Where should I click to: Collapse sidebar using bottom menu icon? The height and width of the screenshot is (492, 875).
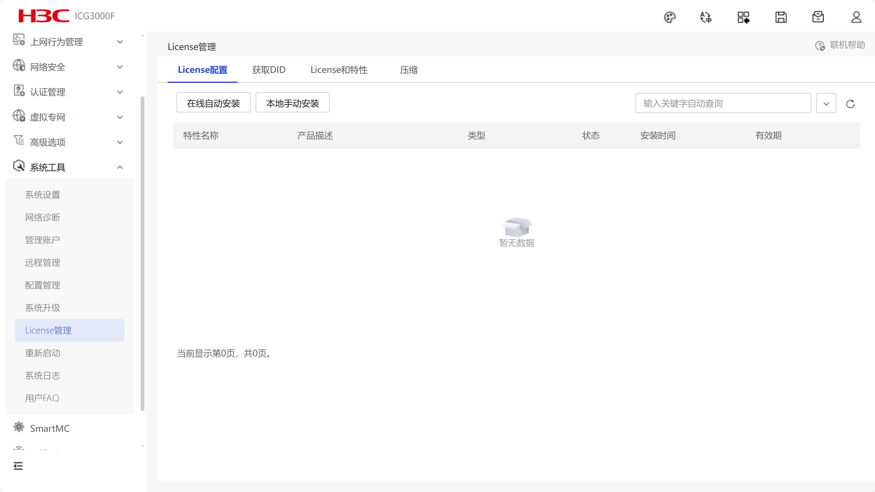pyautogui.click(x=18, y=466)
